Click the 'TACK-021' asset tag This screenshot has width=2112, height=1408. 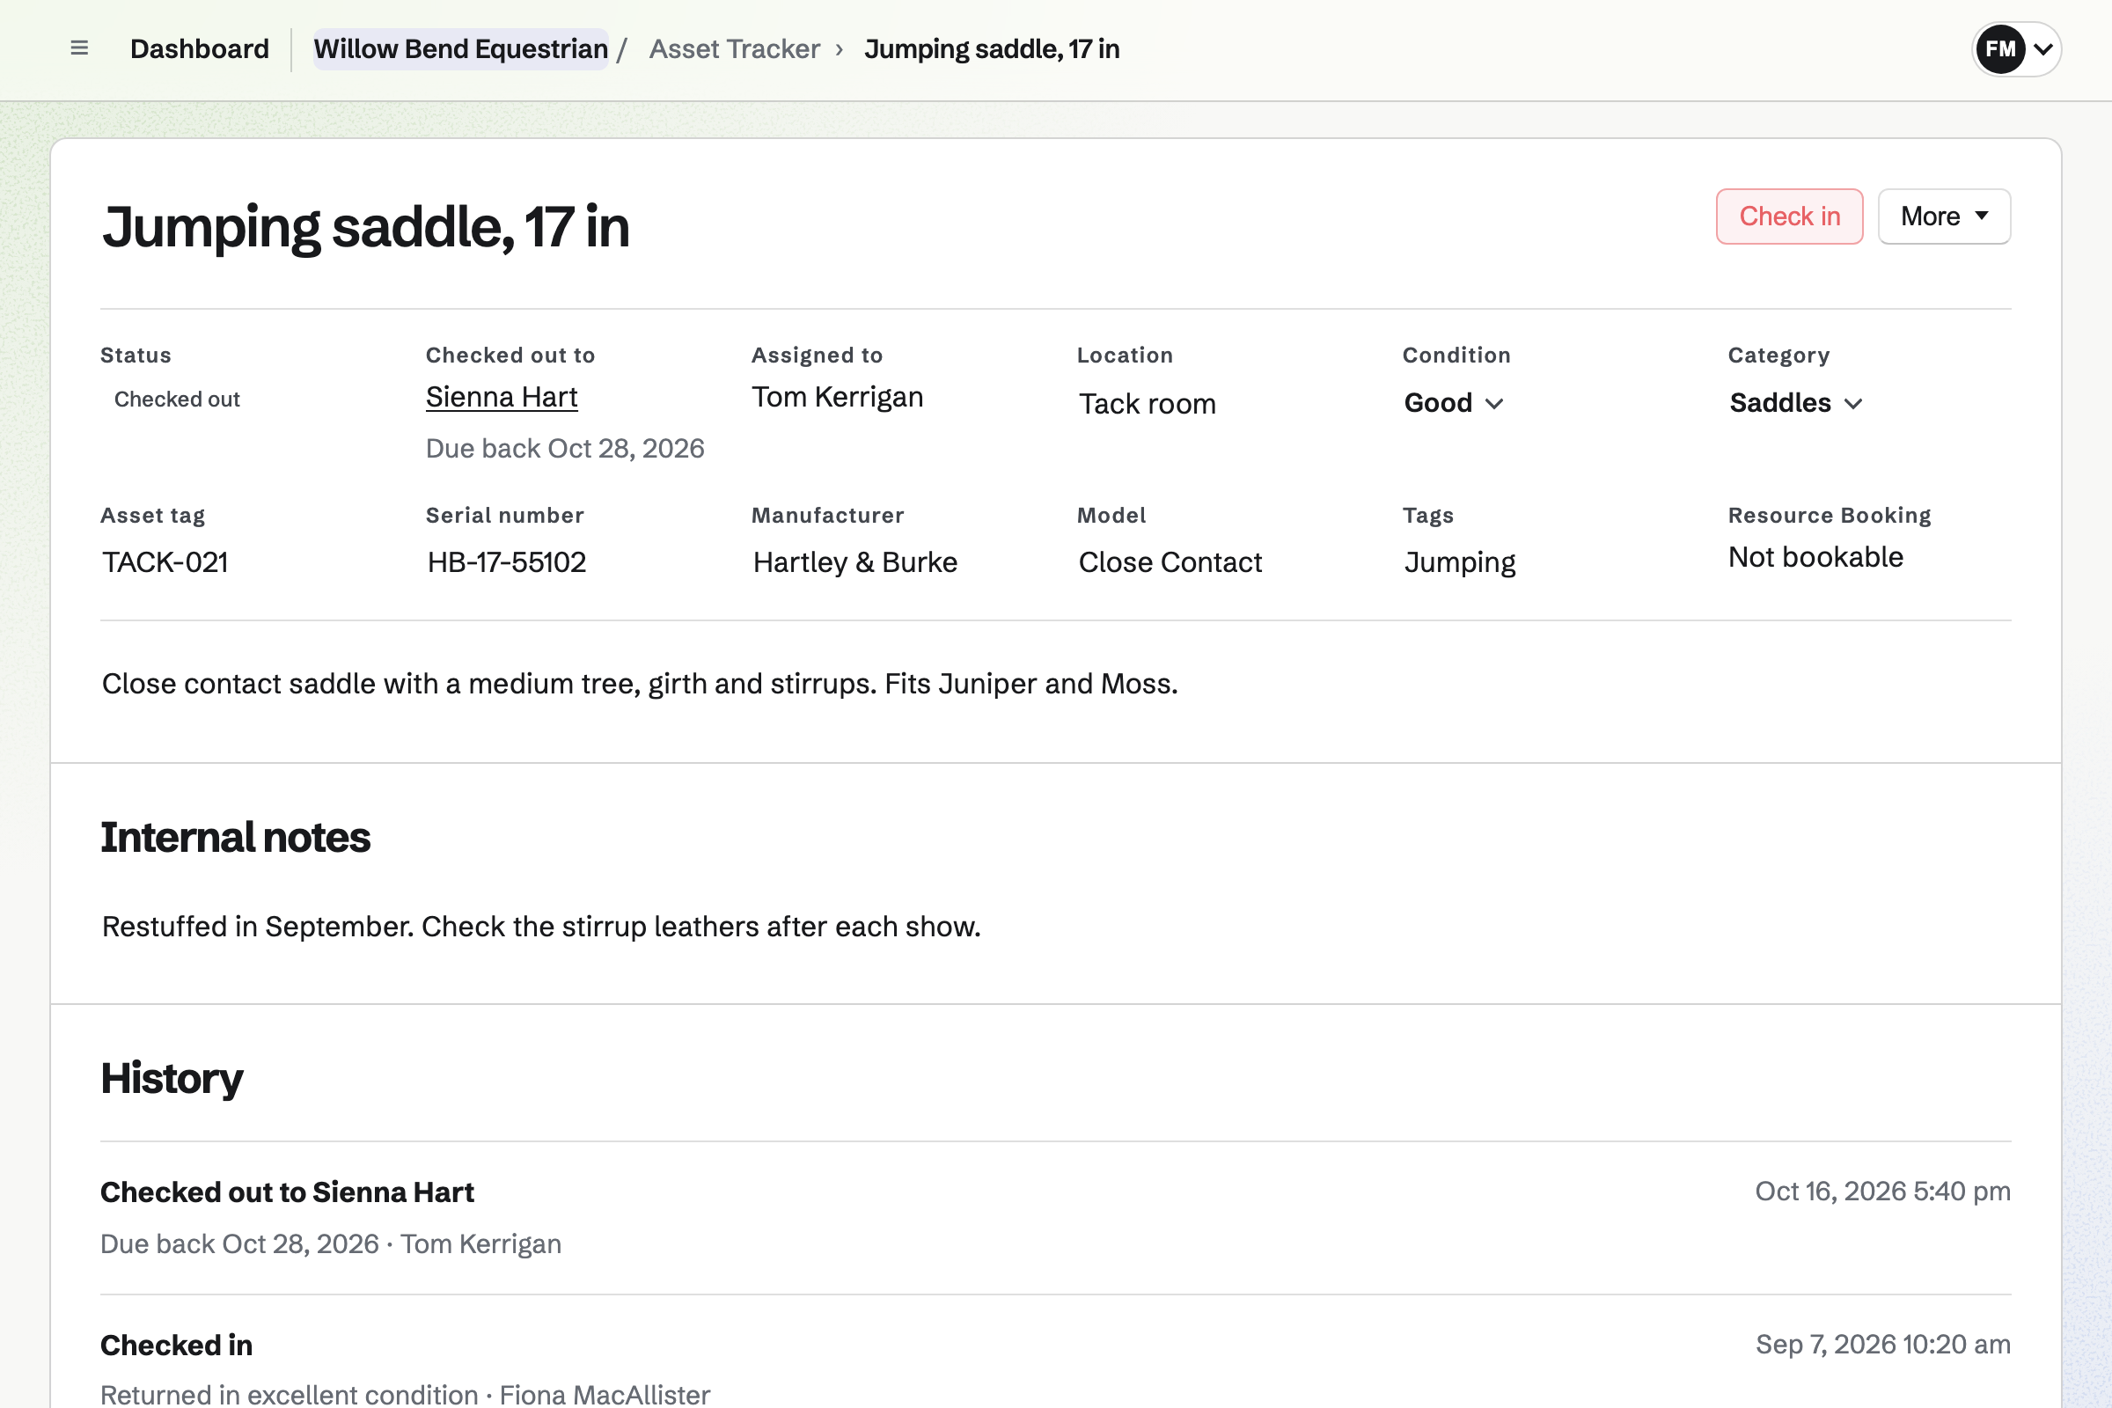pos(165,562)
